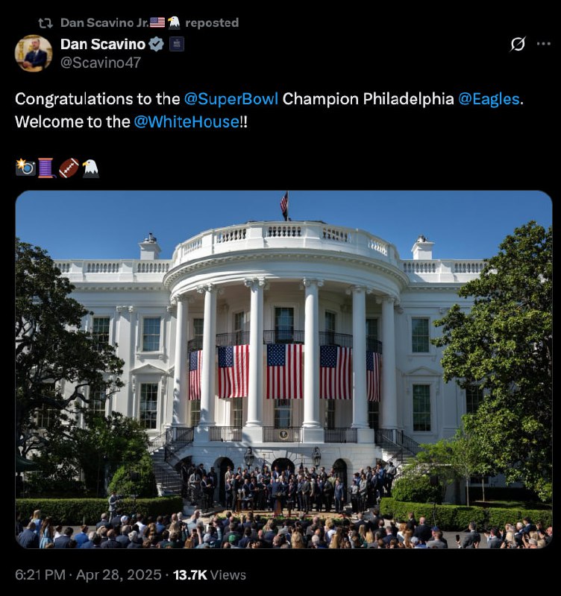Viewport: 561px width, 596px height.
Task: Click the blue verified checkmark badge
Action: [156, 45]
